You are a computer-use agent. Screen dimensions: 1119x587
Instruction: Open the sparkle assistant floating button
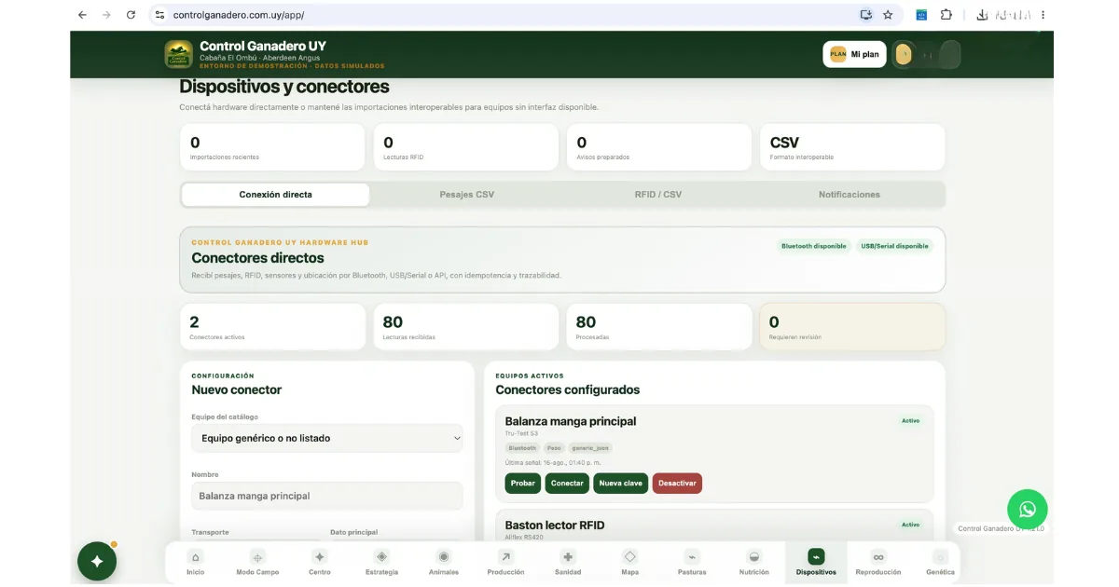tap(97, 561)
